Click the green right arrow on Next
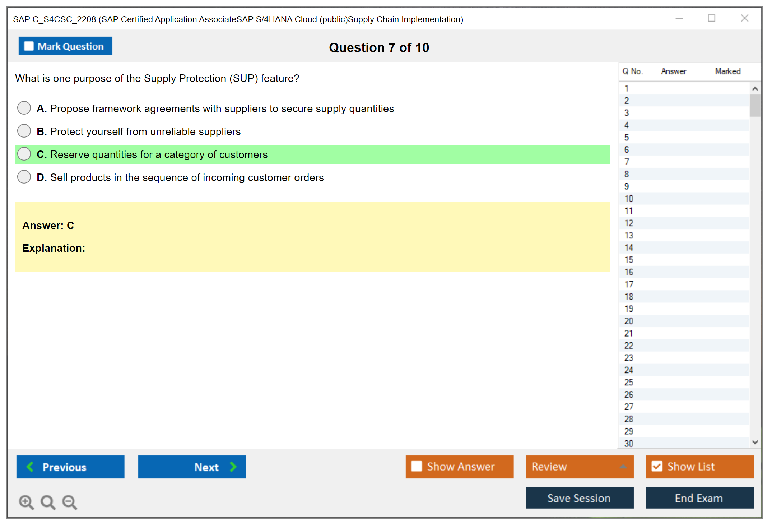The height and width of the screenshot is (528, 772). click(x=233, y=467)
